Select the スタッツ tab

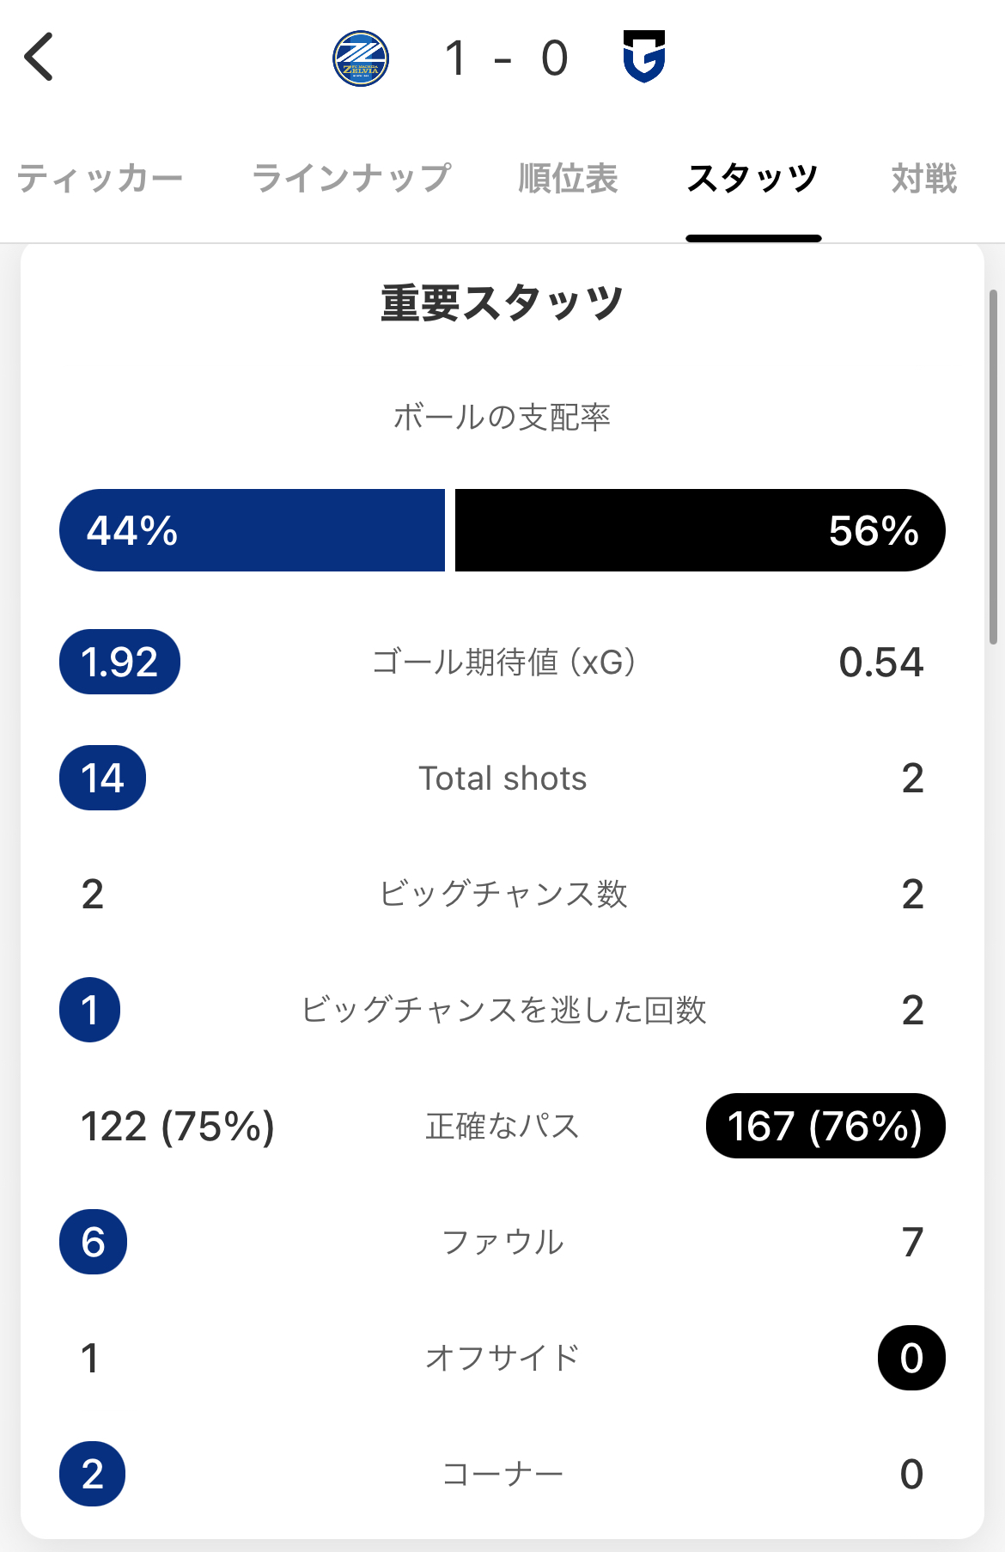tap(752, 179)
